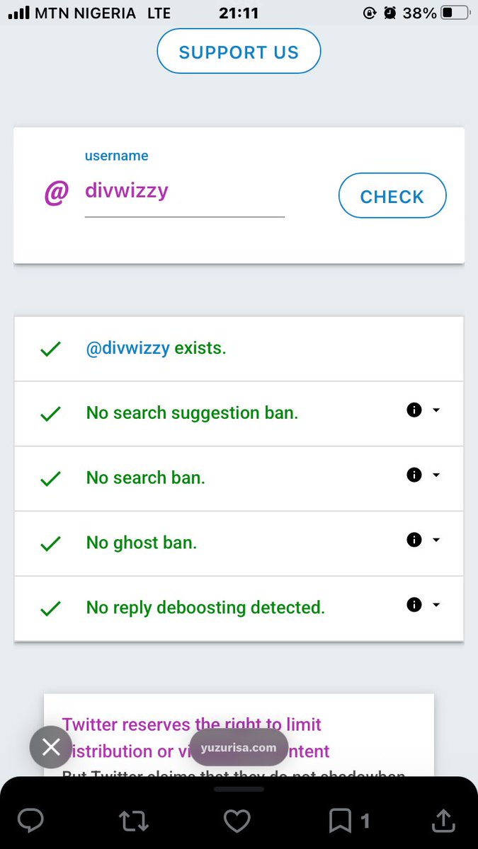Click the CHECK button
Viewport: 478px width, 849px height.
(x=392, y=196)
